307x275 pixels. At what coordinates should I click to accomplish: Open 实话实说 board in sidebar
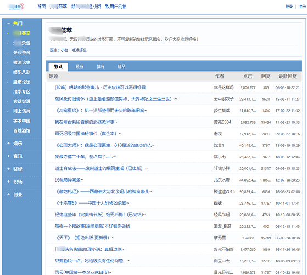21,101
